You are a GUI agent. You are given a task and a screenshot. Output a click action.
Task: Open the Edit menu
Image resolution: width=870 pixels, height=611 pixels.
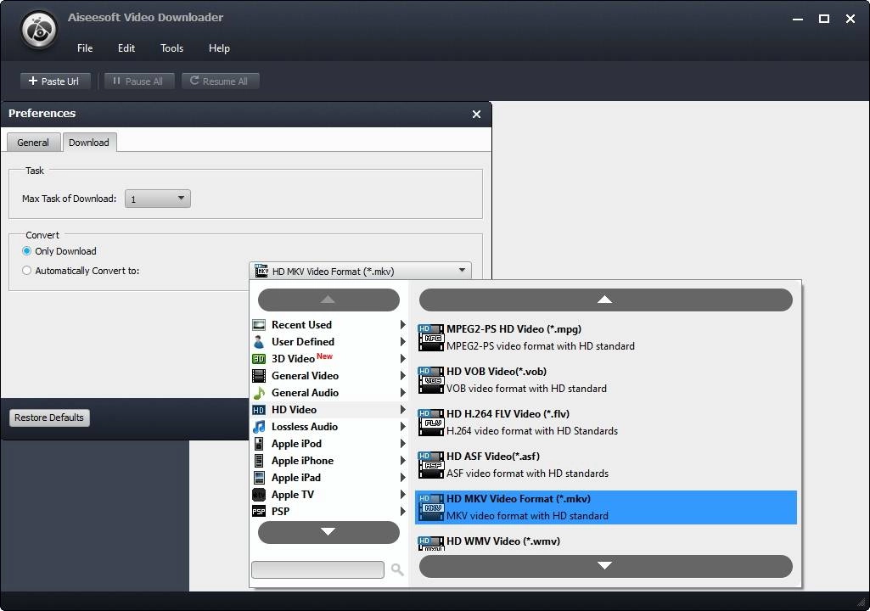[126, 48]
